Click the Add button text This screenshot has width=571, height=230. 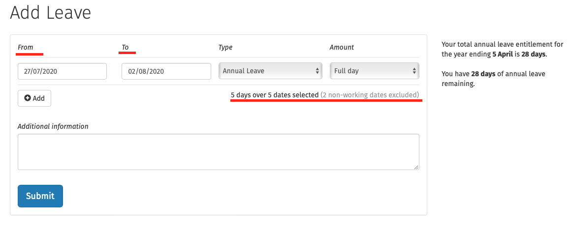(38, 98)
